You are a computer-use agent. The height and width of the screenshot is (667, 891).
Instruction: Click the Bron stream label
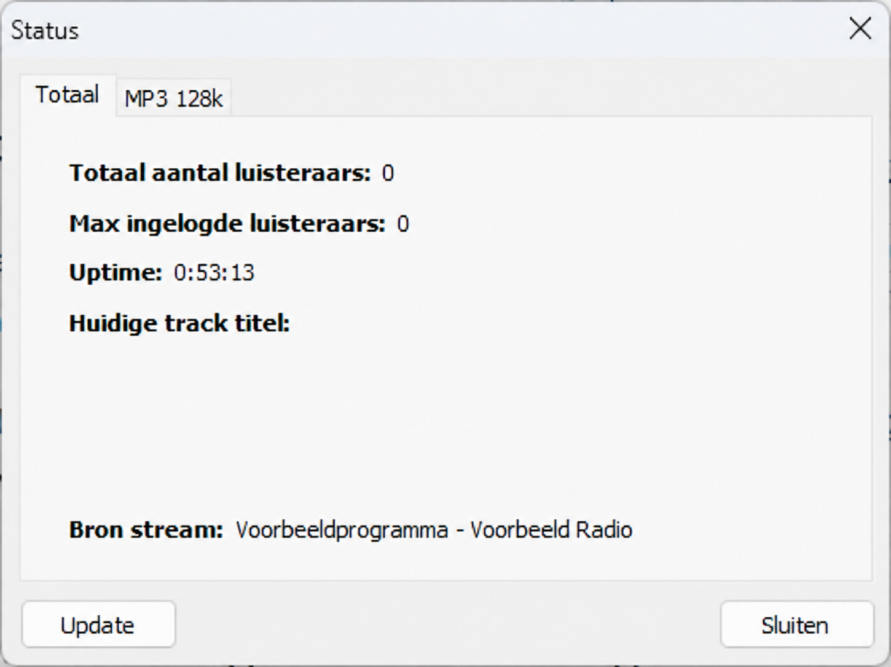pos(146,530)
